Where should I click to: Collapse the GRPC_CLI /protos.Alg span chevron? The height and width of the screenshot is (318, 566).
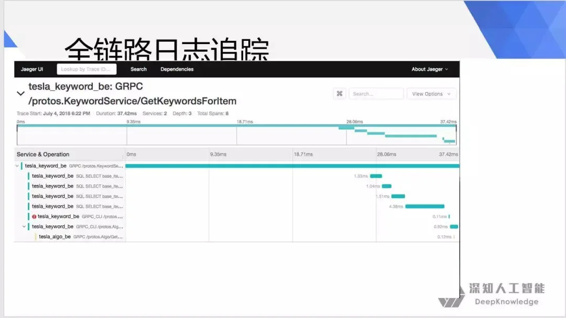pos(24,227)
